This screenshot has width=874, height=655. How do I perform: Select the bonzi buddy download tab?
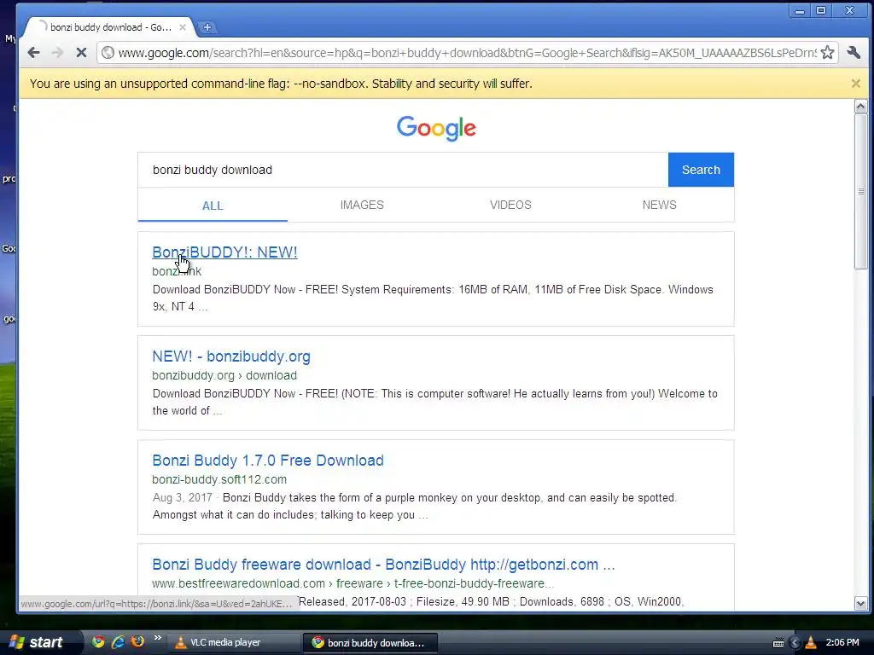pyautogui.click(x=111, y=27)
